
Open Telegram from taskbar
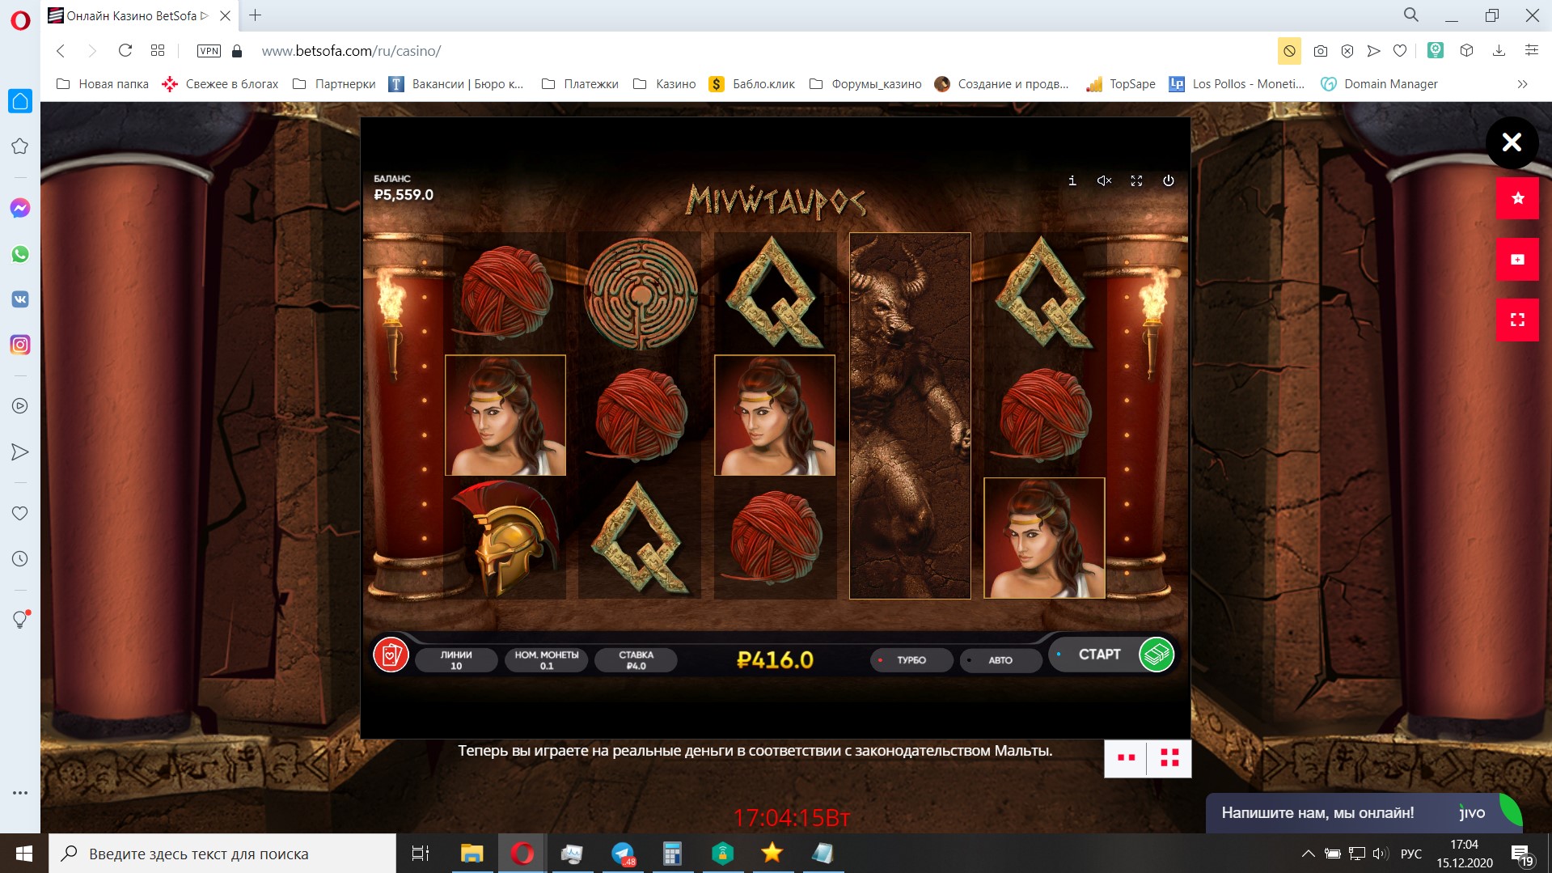coord(623,854)
